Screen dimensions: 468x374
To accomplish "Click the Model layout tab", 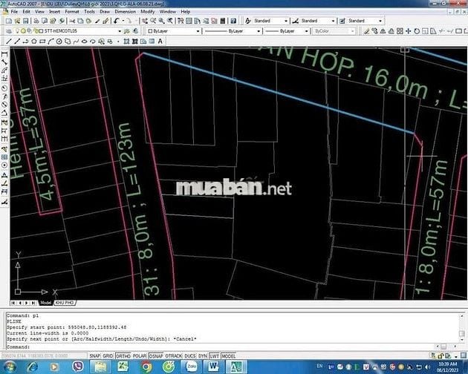I will [x=45, y=304].
